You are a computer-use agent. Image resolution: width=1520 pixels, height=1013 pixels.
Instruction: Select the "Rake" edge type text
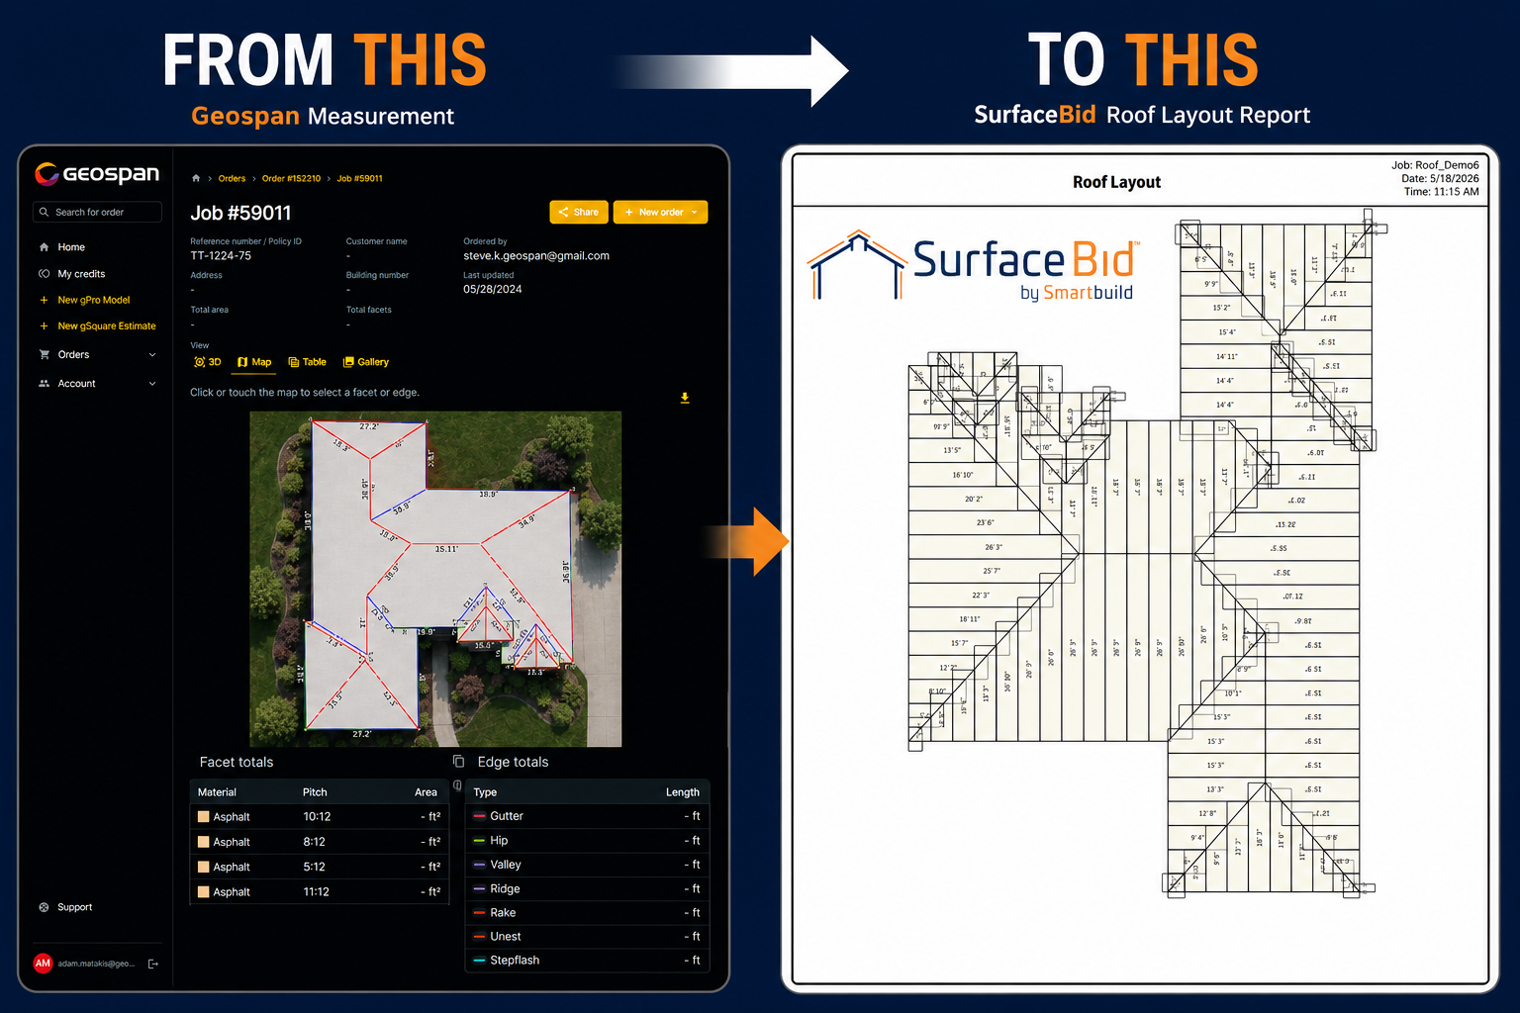(x=503, y=913)
